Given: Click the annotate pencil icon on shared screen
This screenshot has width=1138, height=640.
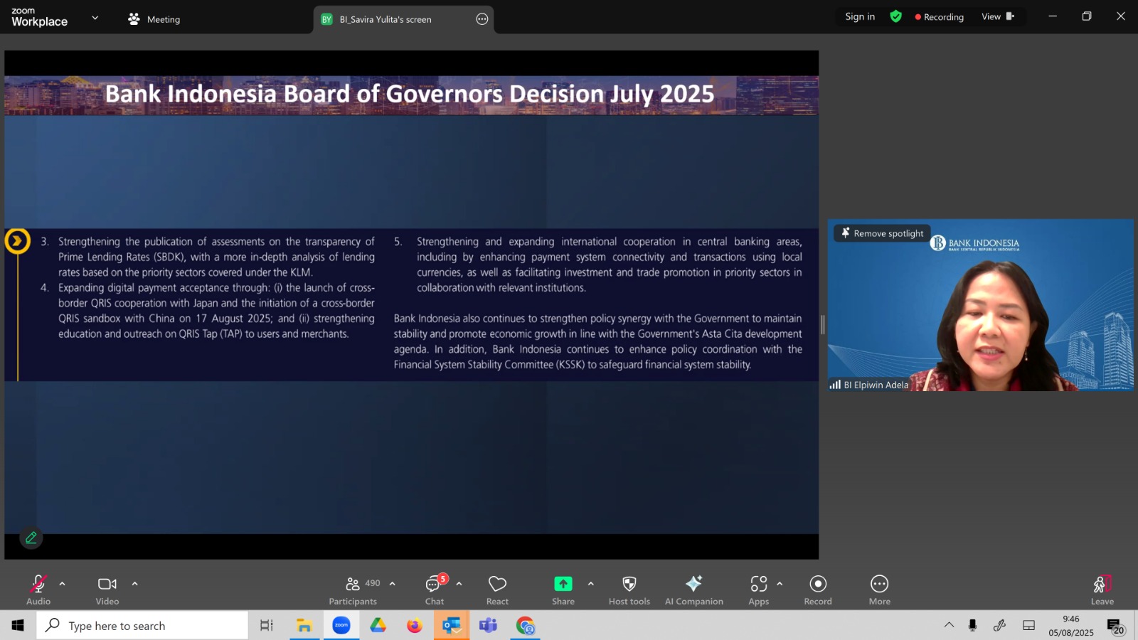Looking at the screenshot, I should 31,538.
